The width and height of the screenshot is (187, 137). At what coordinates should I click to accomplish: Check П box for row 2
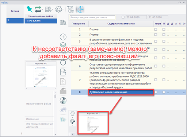tap(164, 35)
